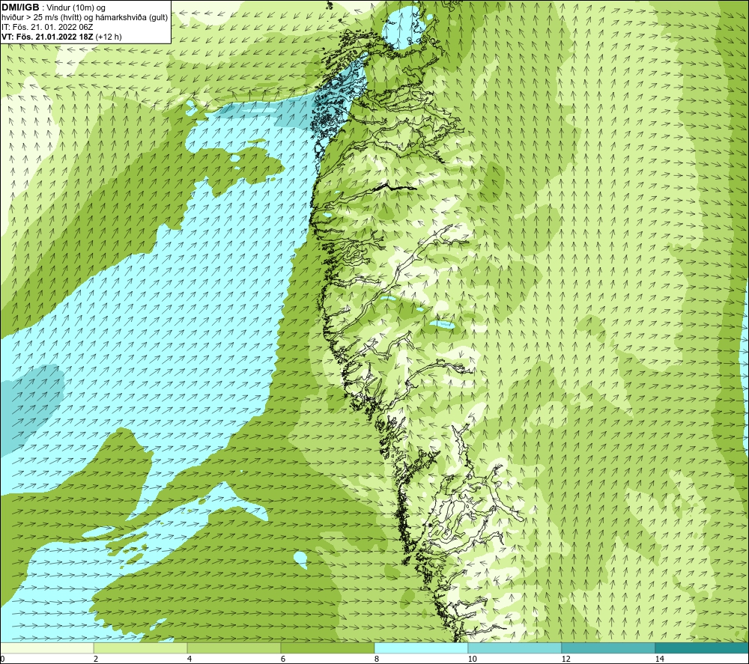Click the '(+12 h)' forecast offset text
The image size is (749, 664).
coord(109,37)
